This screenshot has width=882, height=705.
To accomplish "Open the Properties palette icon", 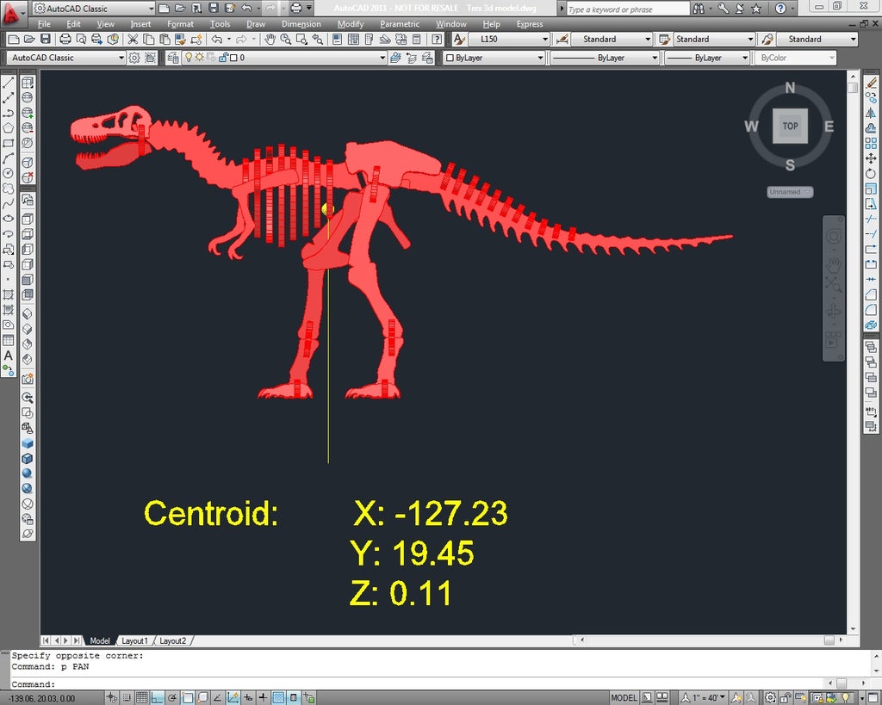I will pyautogui.click(x=337, y=40).
